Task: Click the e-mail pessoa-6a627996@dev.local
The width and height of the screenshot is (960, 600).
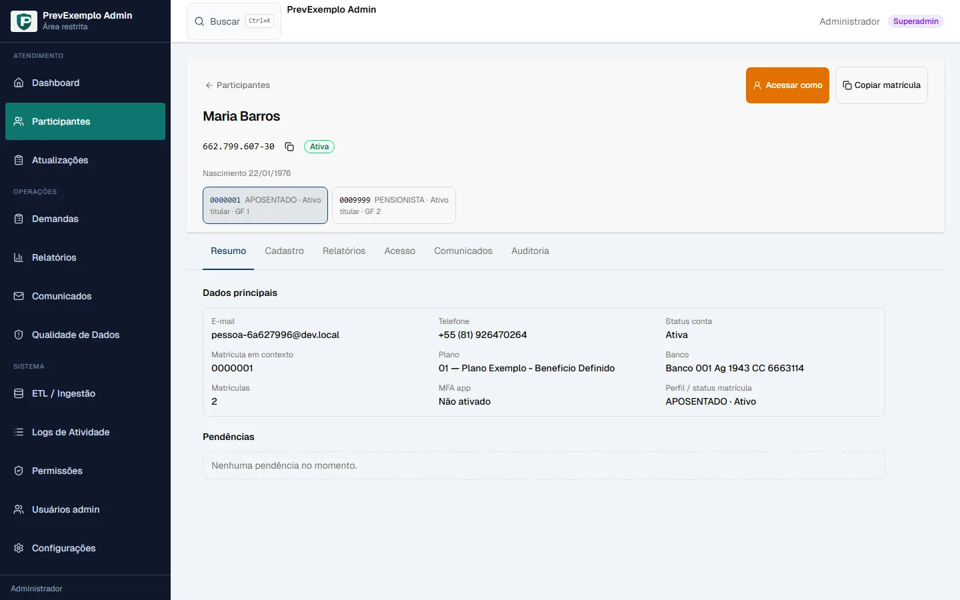Action: click(275, 335)
